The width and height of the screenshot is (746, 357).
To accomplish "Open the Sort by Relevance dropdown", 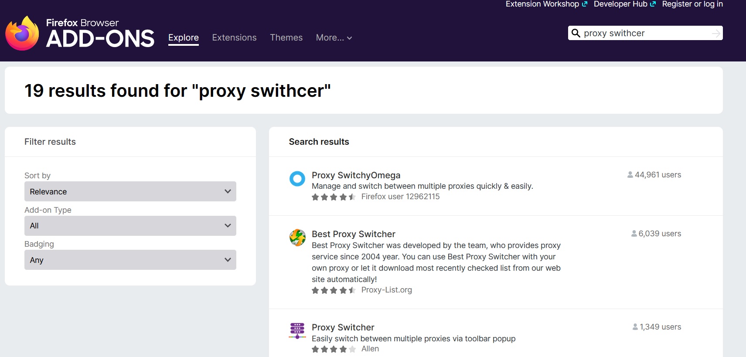I will [130, 191].
